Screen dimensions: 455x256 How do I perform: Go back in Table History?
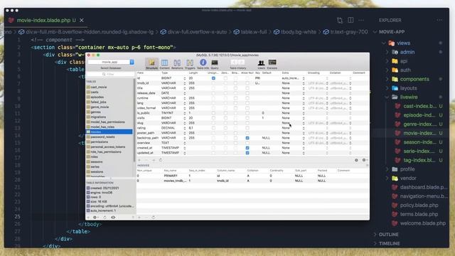234,62
